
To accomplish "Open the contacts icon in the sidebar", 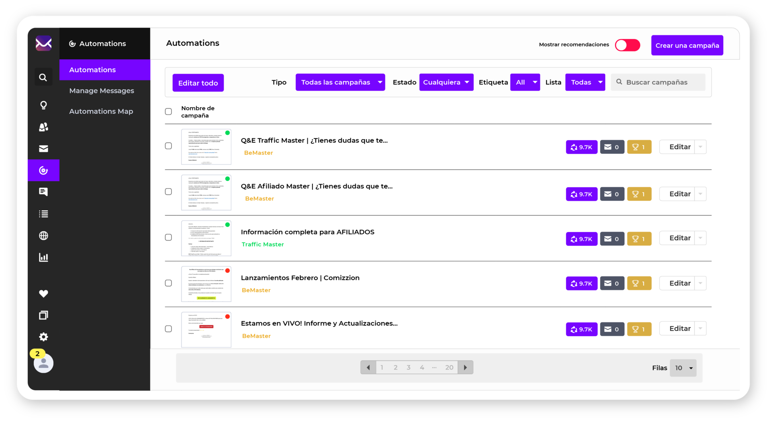I will pos(43,127).
